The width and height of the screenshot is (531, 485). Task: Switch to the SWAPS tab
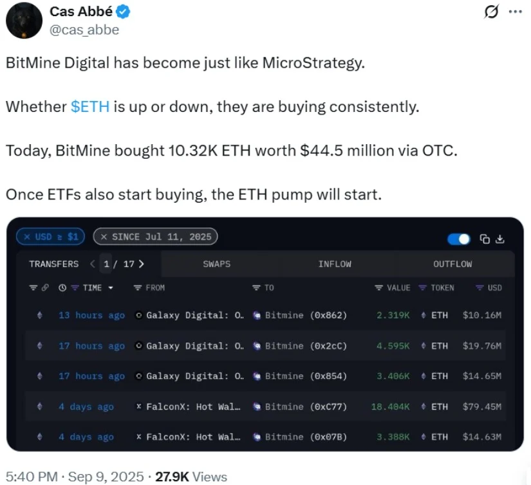tap(216, 264)
